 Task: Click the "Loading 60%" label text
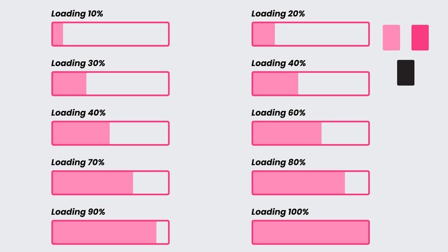coord(278,113)
